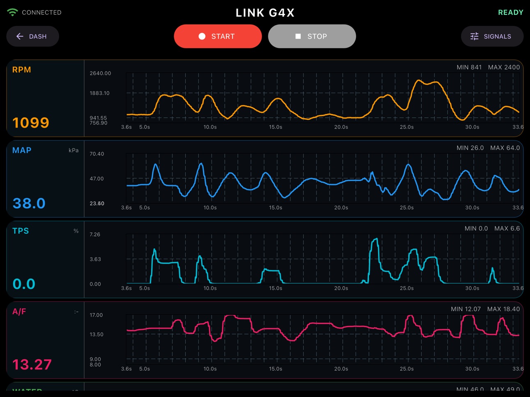The height and width of the screenshot is (397, 530).
Task: Click the READY status label
Action: click(x=511, y=12)
